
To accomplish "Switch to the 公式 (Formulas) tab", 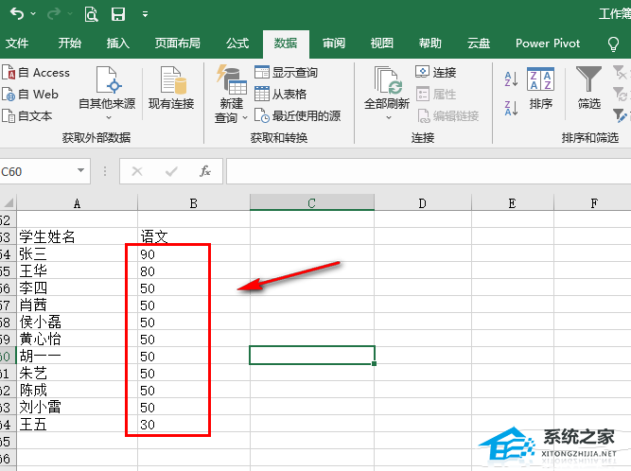I will [x=237, y=44].
